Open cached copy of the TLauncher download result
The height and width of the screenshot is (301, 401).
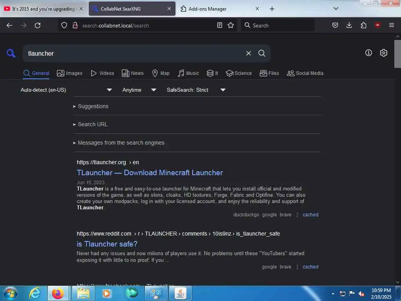[x=311, y=215]
